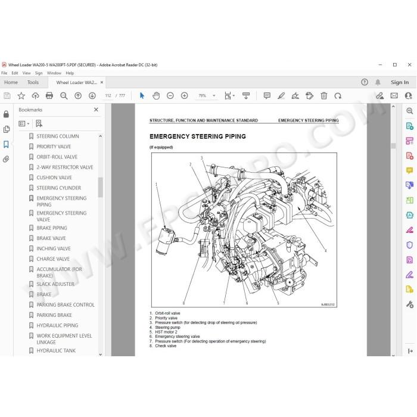
Task: Switch to the Home tab
Action: (11, 82)
